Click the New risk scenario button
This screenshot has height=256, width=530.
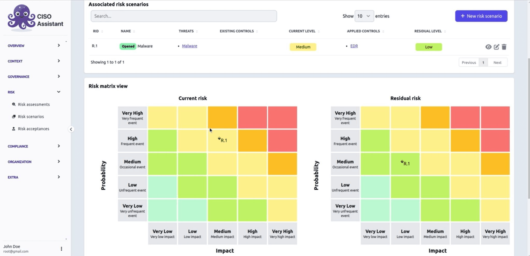[x=481, y=16]
